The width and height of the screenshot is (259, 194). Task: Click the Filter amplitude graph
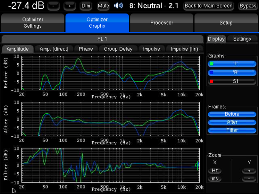[x=111, y=165]
